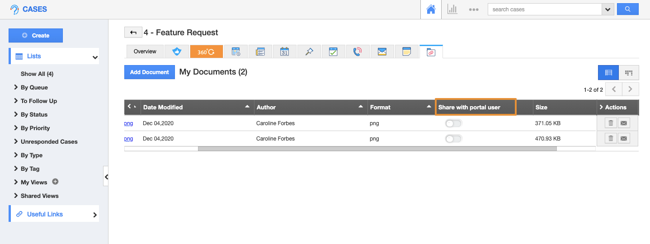Switch to grid view layout
650x244 pixels.
coord(629,72)
